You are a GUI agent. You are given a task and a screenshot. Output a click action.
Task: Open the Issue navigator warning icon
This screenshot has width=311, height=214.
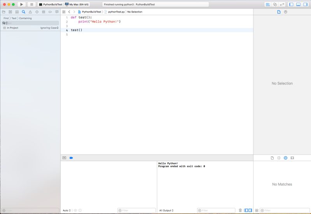30,12
